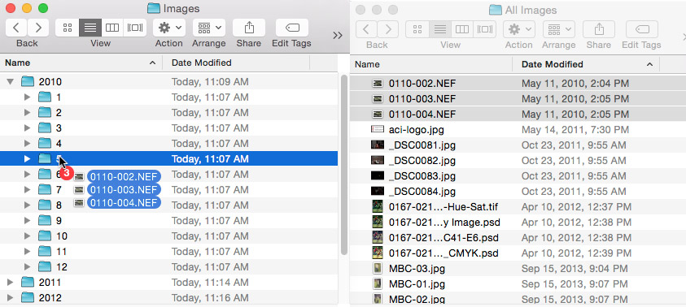Image resolution: width=686 pixels, height=307 pixels.
Task: Select folder 9 in Images list
Action: 169,221
